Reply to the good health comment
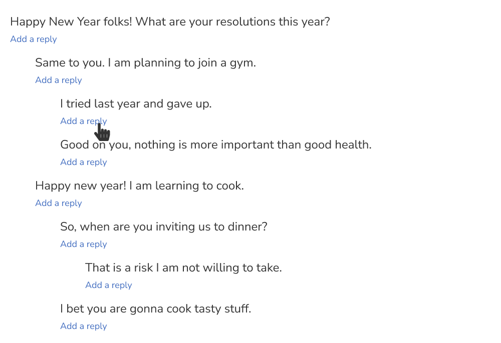 (84, 162)
